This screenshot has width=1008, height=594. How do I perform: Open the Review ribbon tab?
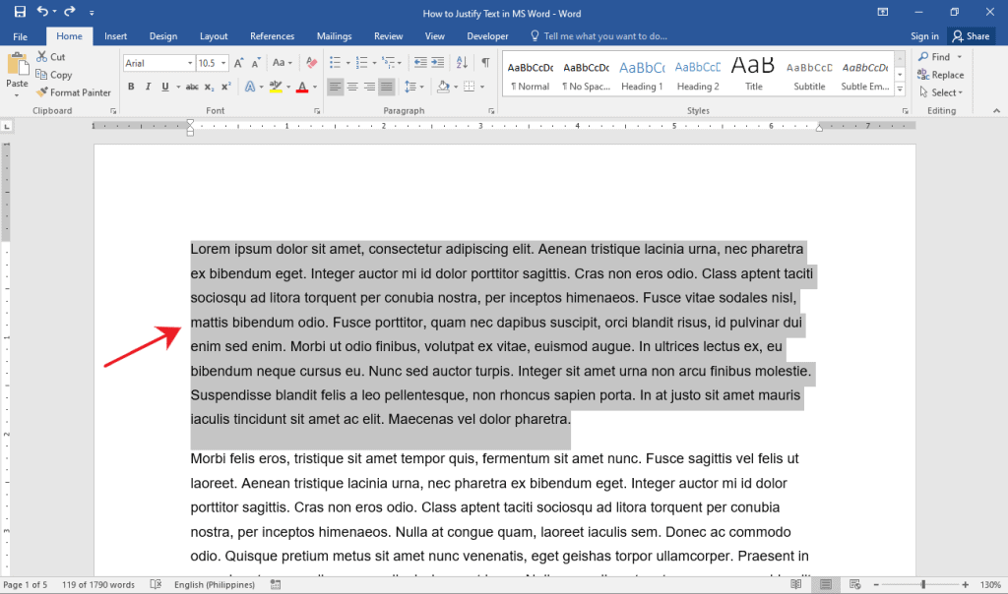tap(388, 35)
